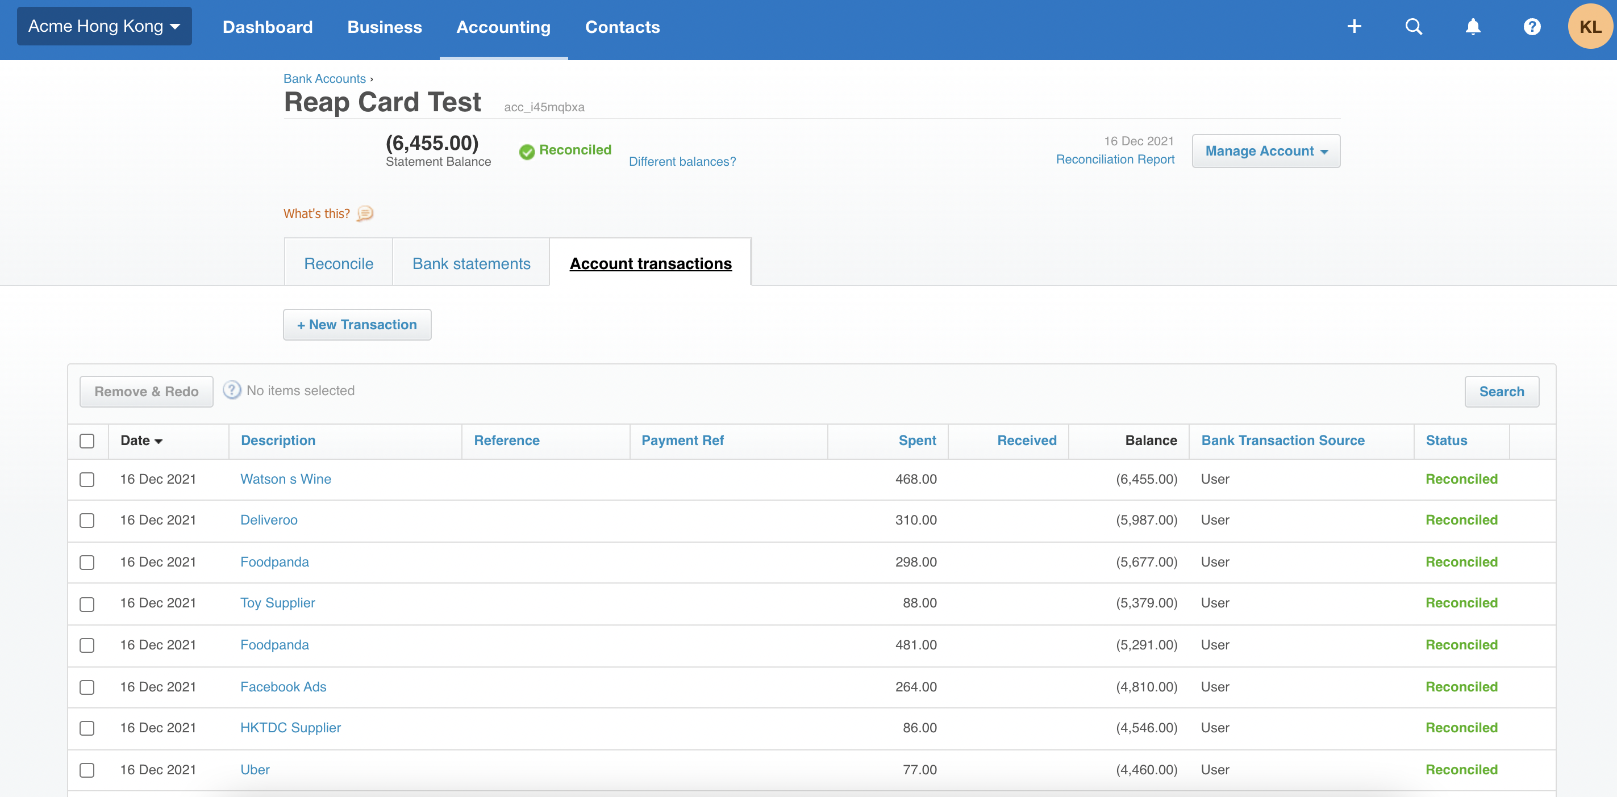Expand the Acme Hong Kong organization dropdown

(x=104, y=26)
